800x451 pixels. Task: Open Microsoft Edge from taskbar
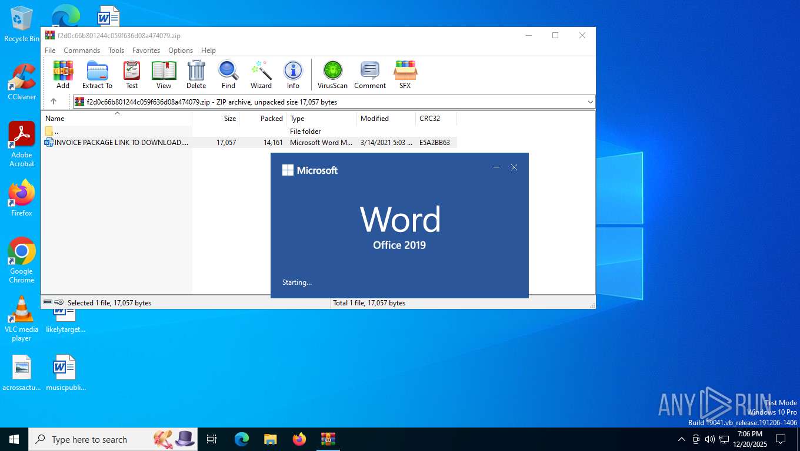click(242, 439)
